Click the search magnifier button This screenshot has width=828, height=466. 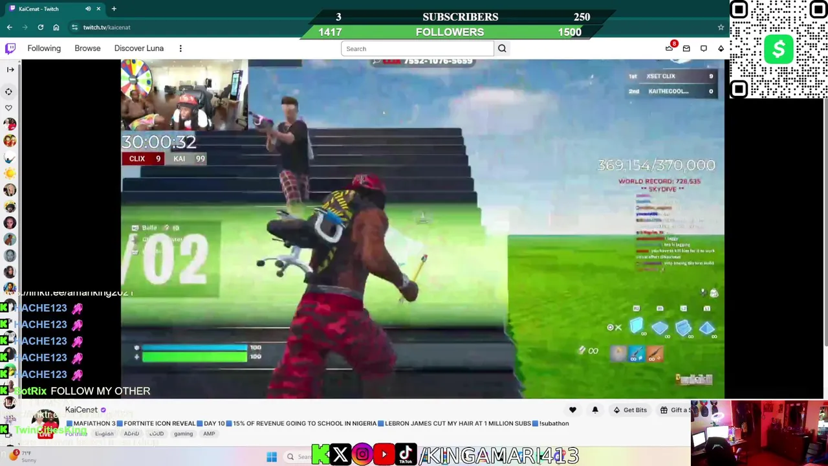pyautogui.click(x=502, y=49)
